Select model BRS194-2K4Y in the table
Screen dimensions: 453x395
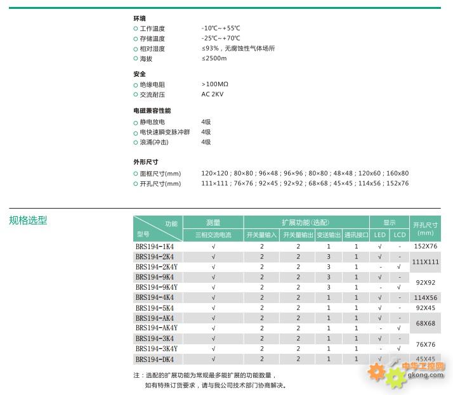[157, 267]
